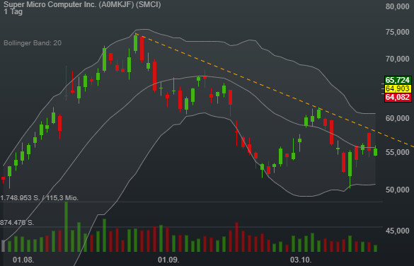Click the Super Micro Computer Inc. chart title

coord(82,4)
